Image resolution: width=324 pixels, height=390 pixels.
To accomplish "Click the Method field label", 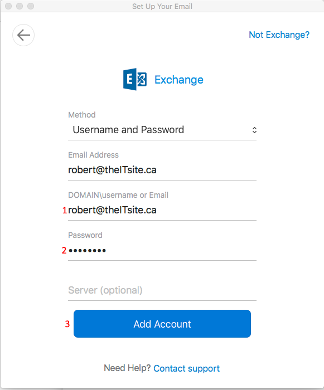I will click(81, 115).
